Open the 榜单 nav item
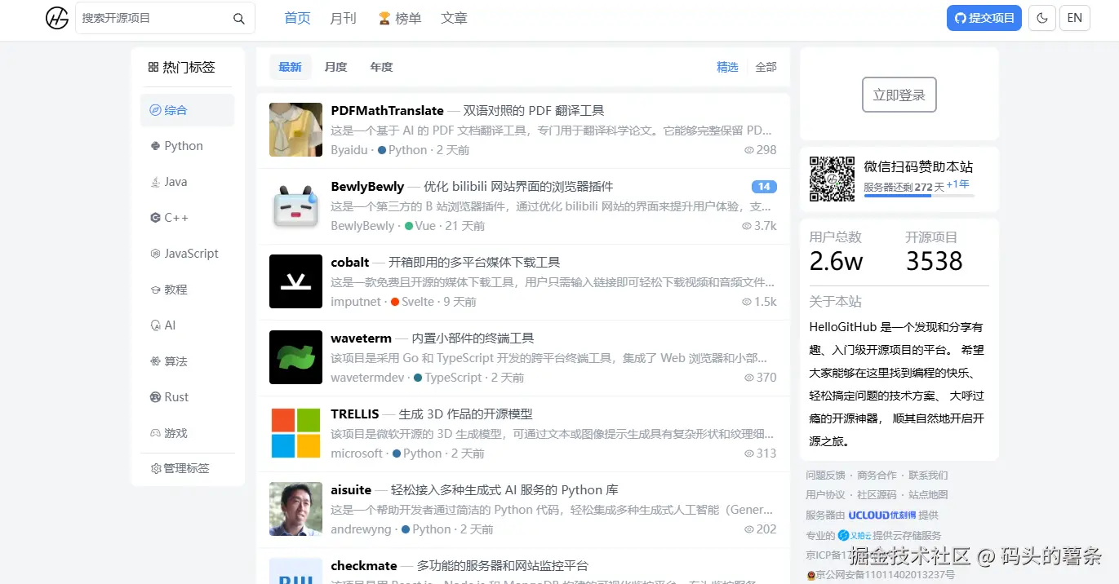Viewport: 1119px width, 584px height. (399, 18)
